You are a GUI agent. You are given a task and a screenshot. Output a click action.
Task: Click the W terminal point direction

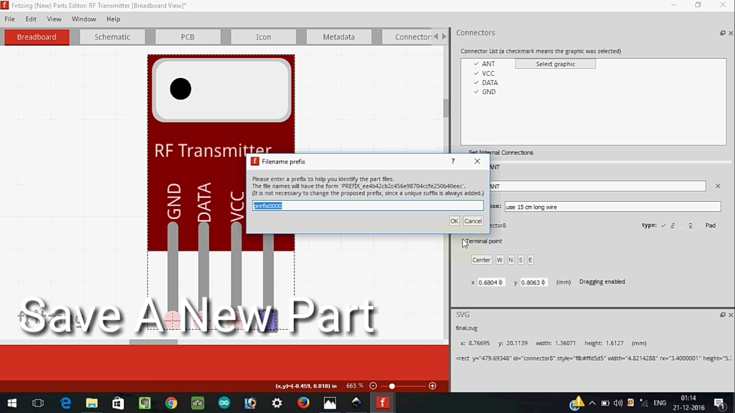[x=500, y=259]
